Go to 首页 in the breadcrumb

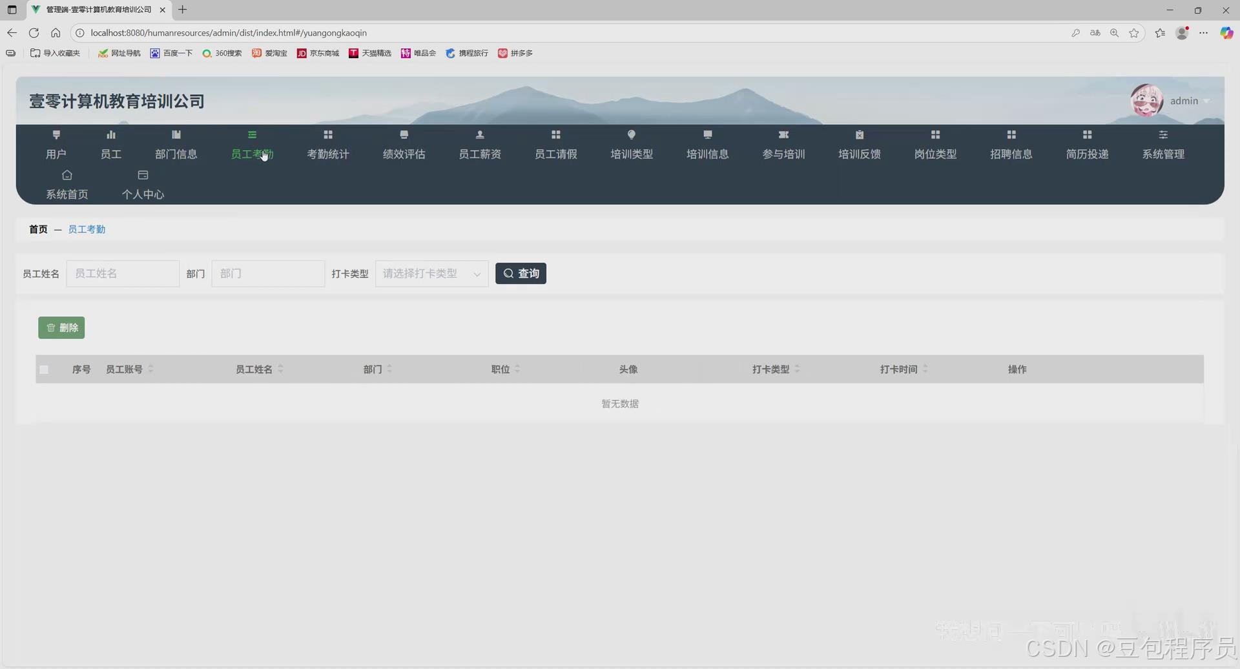(x=38, y=229)
